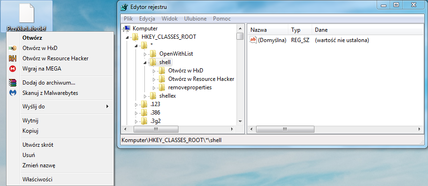Open the Ulubione menu
Screen dimensions: 428x186
coord(195,19)
